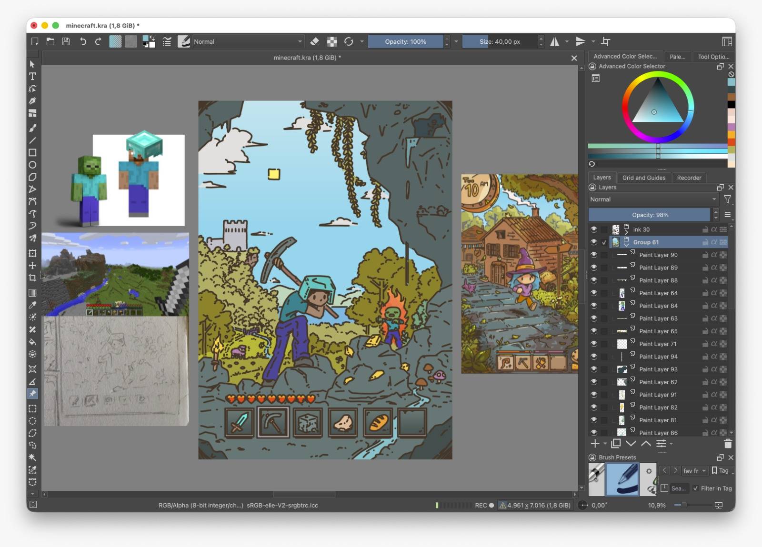Click the save document icon
The width and height of the screenshot is (762, 547).
click(66, 41)
